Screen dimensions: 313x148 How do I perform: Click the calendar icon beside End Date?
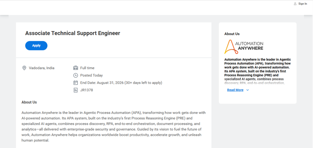75,83
